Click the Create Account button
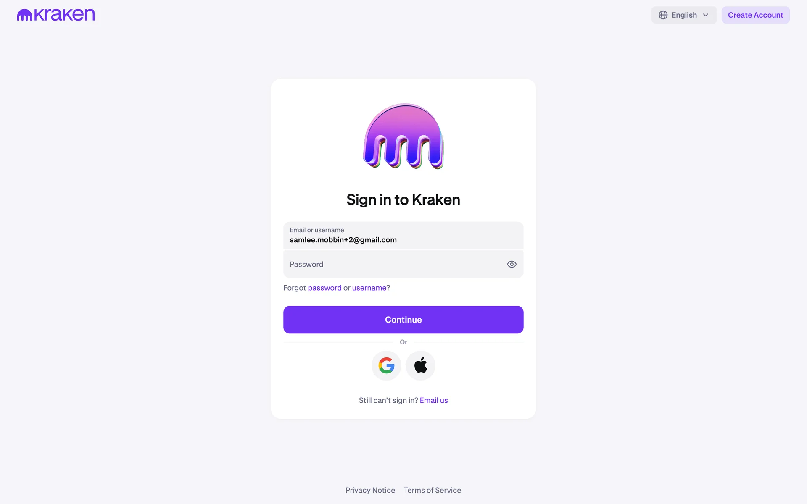This screenshot has height=504, width=807. point(755,15)
